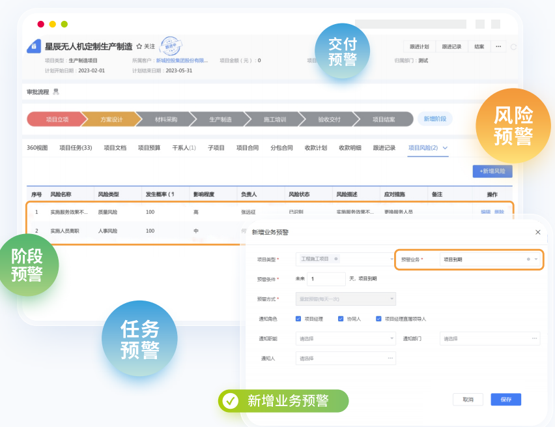Expand the 项目风险(2) tab chevron
This screenshot has width=555, height=427.
tap(445, 148)
